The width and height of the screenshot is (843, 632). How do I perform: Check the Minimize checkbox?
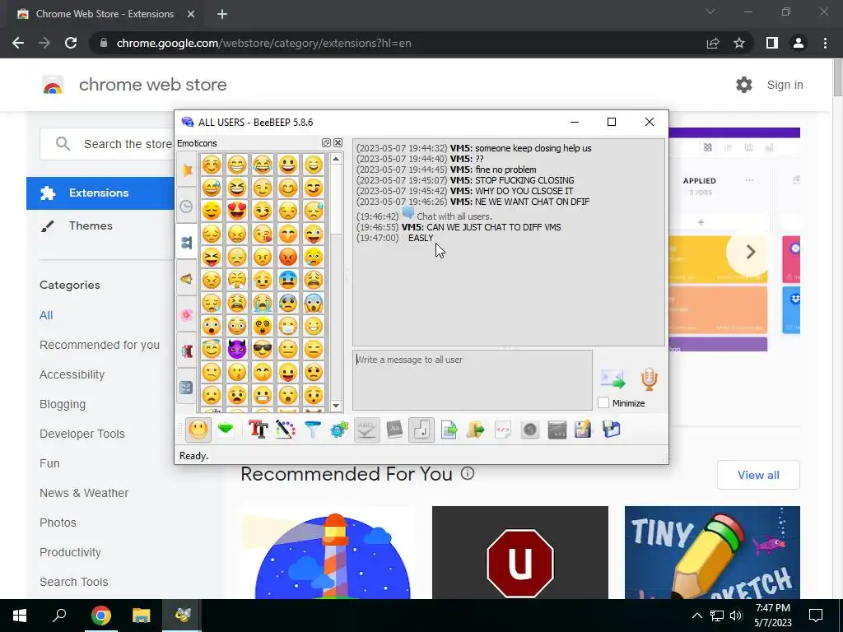(603, 403)
